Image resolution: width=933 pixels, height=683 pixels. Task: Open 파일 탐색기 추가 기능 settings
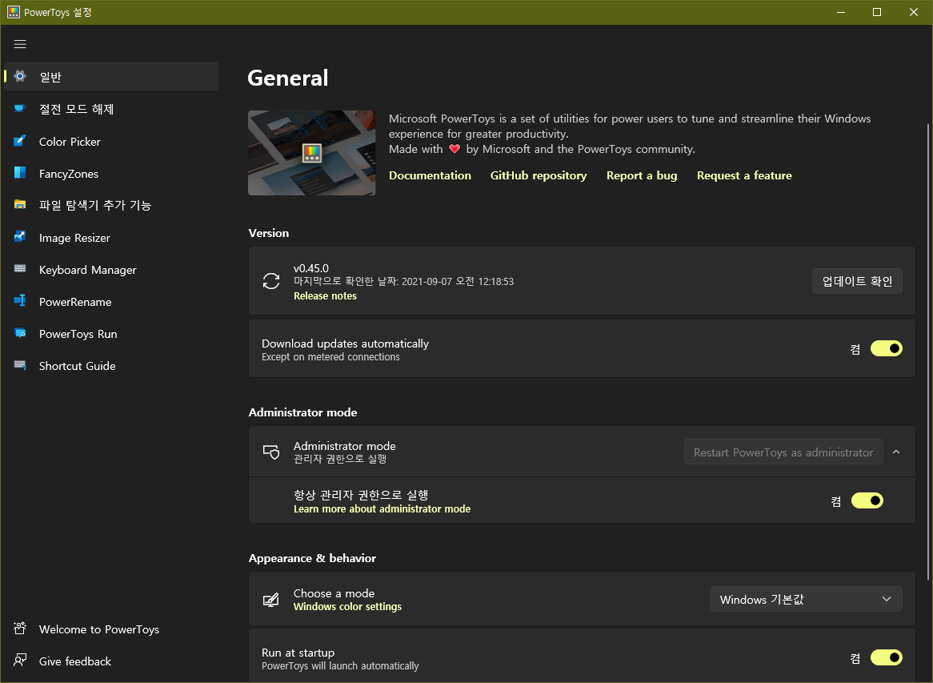click(111, 206)
